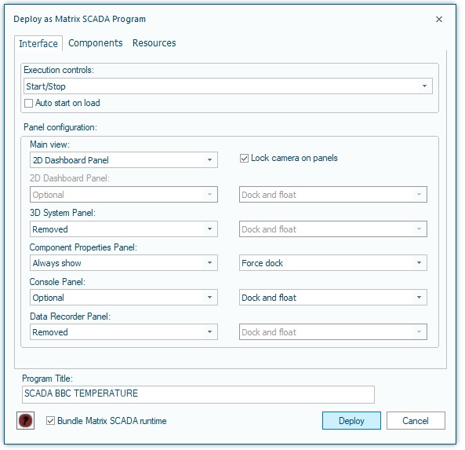Switch to the Components tab

[x=95, y=43]
